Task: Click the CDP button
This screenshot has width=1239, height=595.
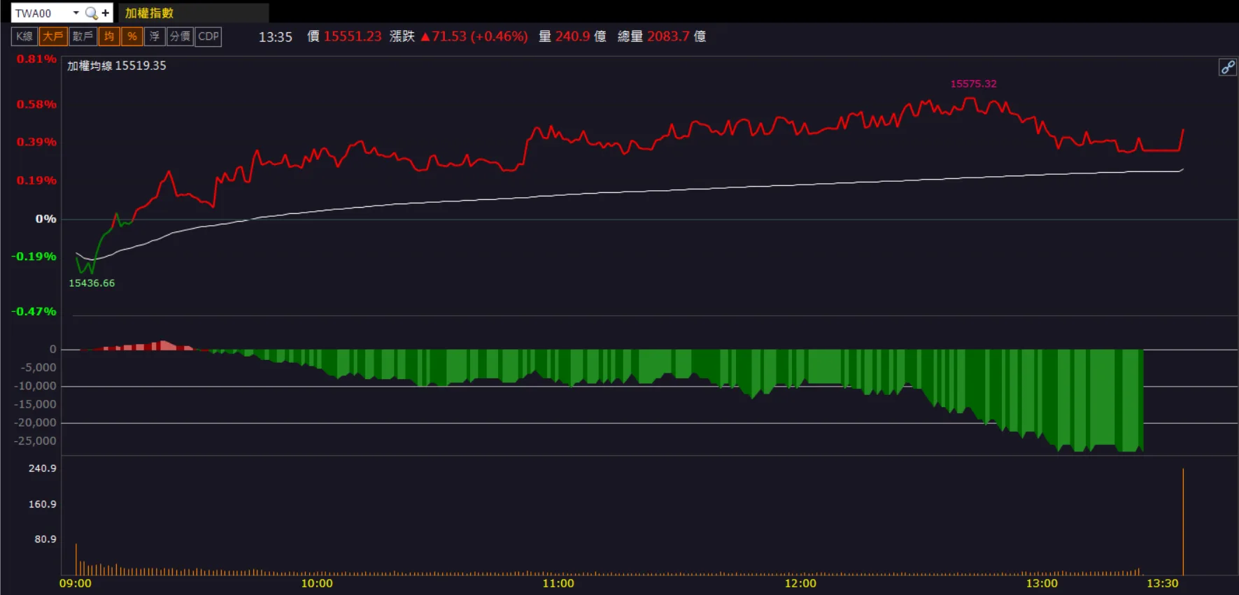Action: pyautogui.click(x=208, y=36)
